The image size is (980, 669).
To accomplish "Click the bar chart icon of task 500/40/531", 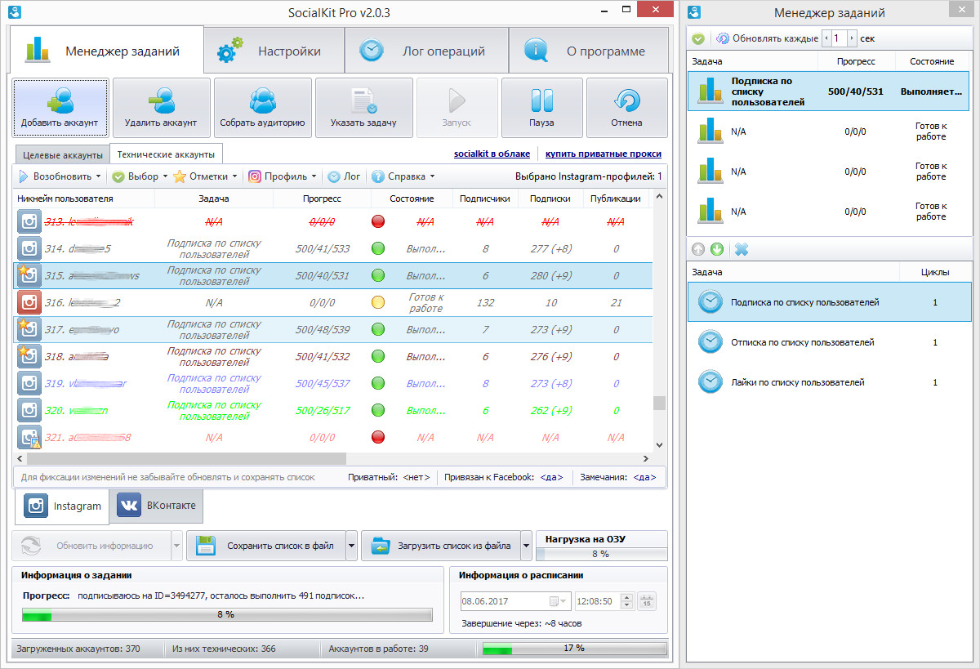I will tap(710, 91).
